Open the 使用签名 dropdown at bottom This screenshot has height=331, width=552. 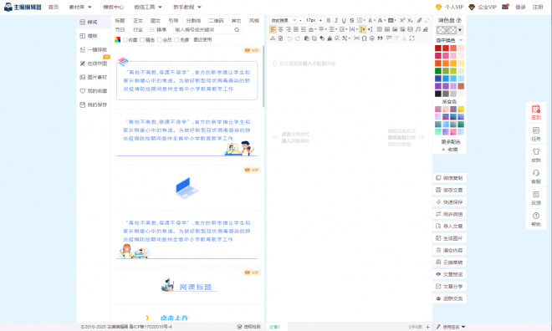click(451, 327)
